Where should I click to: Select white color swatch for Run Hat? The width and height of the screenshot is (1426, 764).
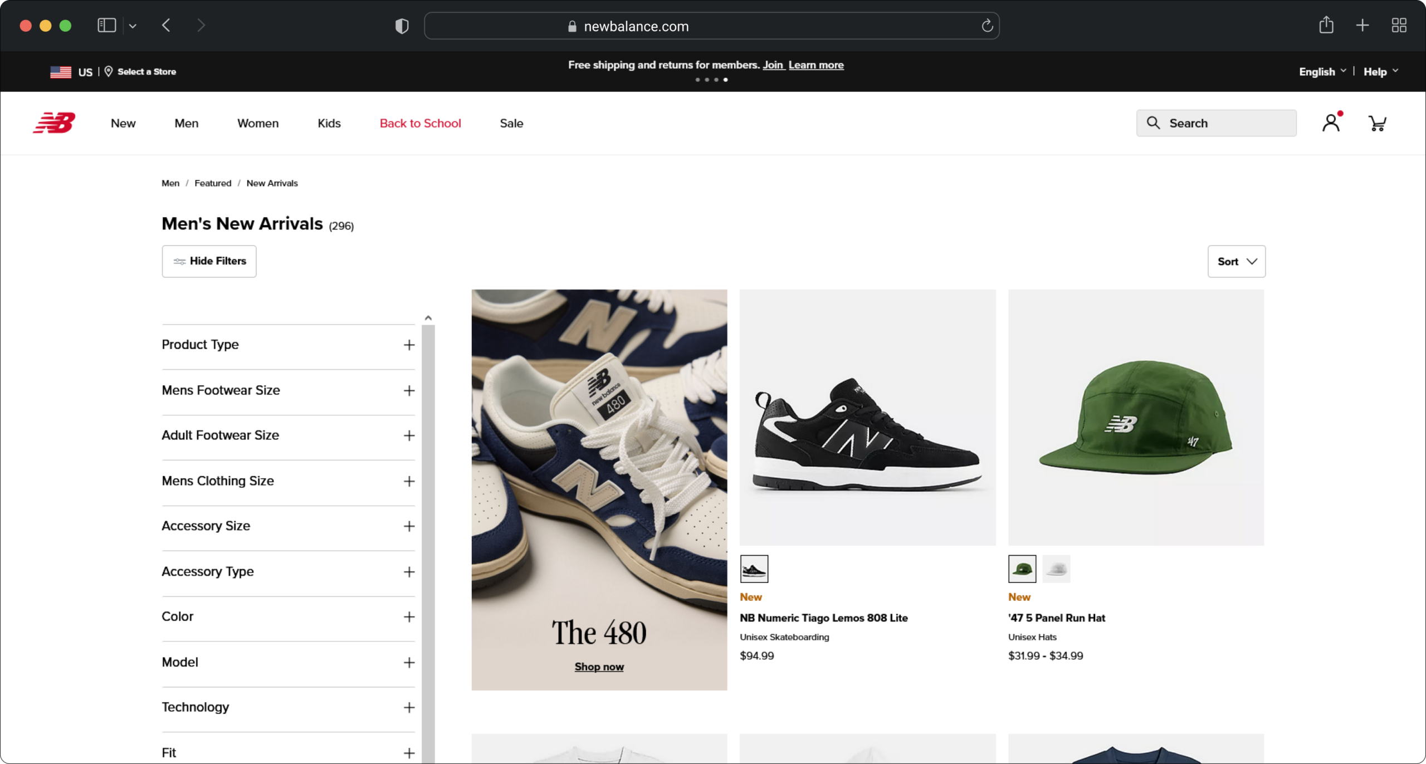(x=1056, y=569)
